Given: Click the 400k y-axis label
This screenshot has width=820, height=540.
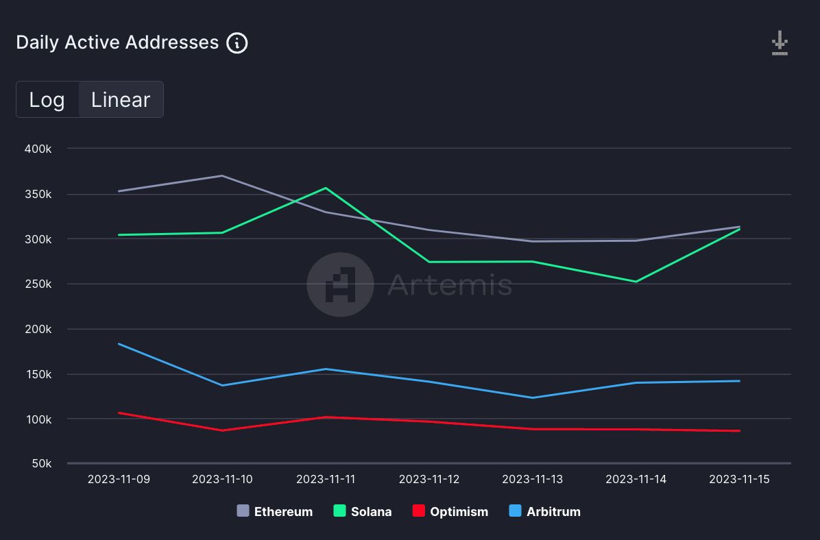Looking at the screenshot, I should coord(38,149).
